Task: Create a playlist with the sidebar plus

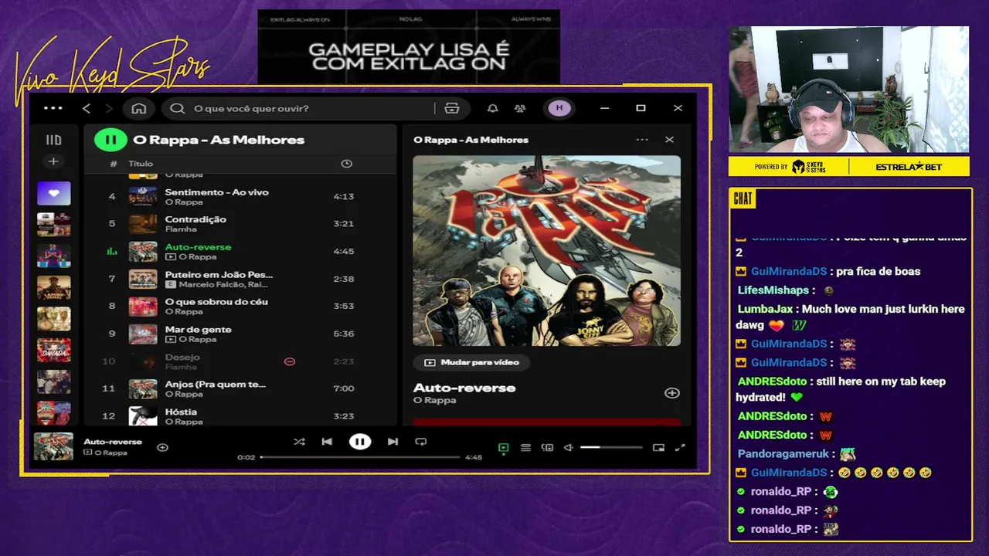Action: point(53,161)
